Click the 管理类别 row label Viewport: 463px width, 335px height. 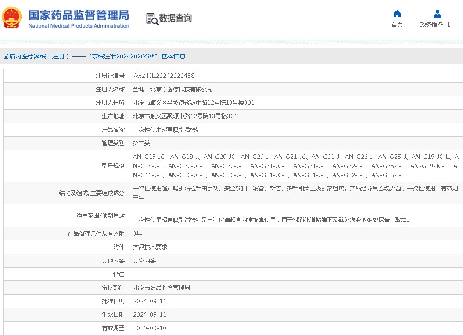113,143
